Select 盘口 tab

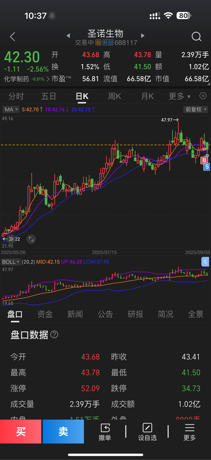[x=15, y=314]
